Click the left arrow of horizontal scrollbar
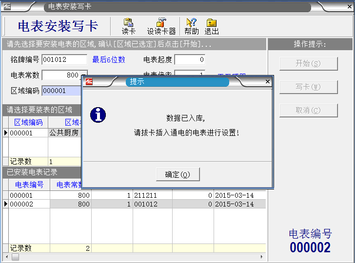 [6, 257]
